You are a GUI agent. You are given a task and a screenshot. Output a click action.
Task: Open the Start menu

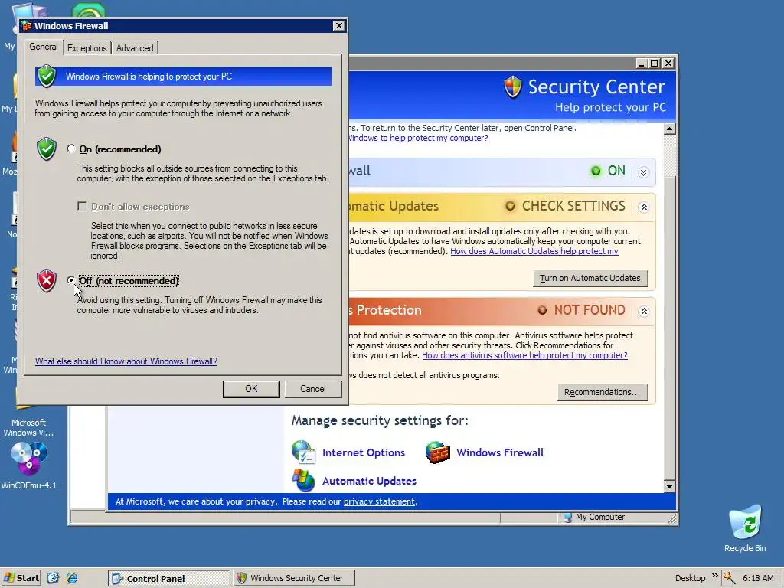(x=21, y=578)
